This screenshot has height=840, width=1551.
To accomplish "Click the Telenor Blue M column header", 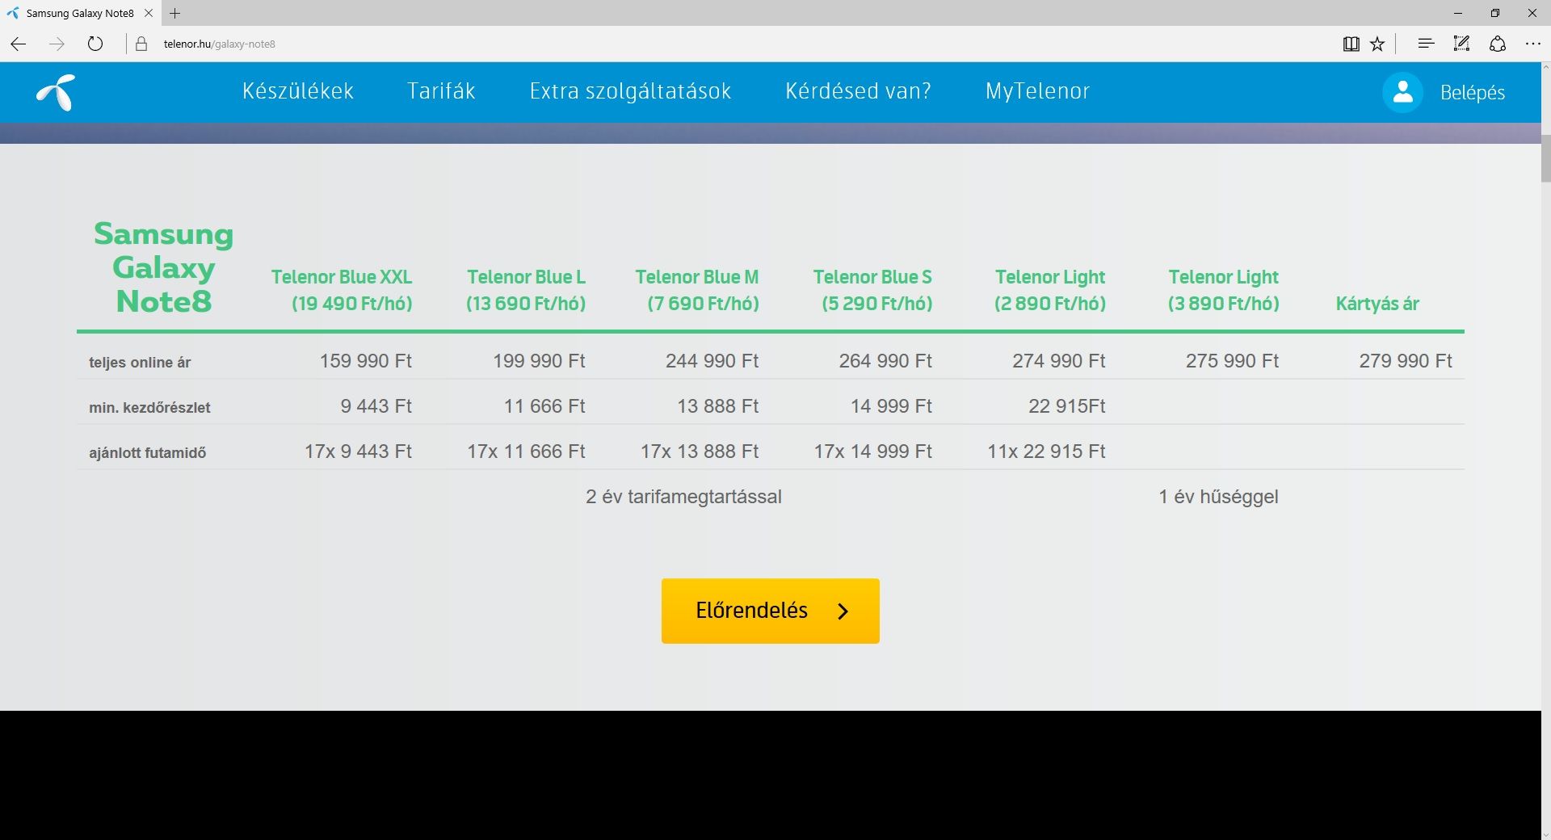I will [697, 290].
